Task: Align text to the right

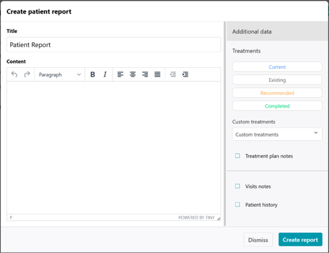Action: point(145,74)
